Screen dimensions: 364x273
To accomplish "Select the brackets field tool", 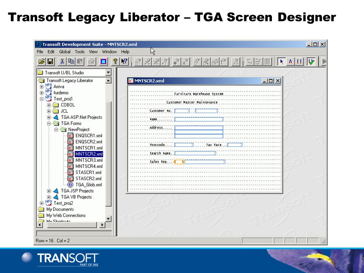I will 300,62.
